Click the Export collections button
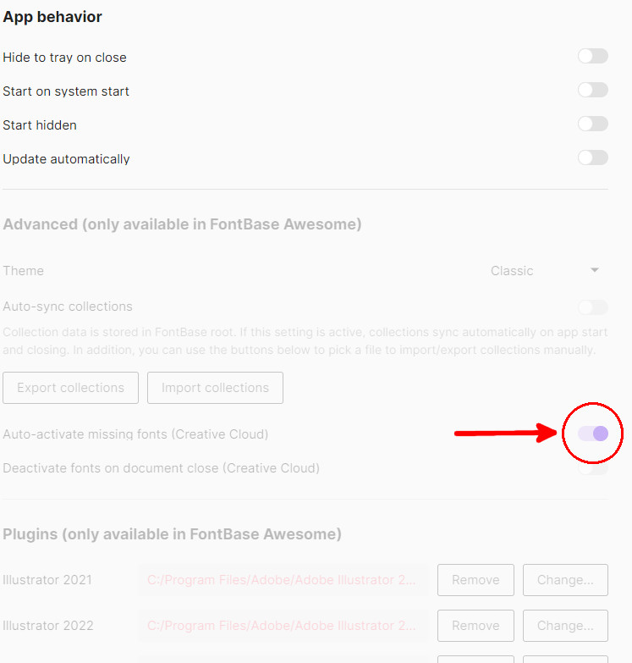 (70, 388)
